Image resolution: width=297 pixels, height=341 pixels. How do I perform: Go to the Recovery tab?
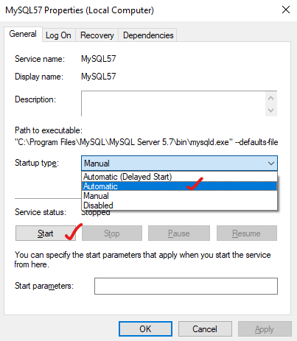click(97, 35)
